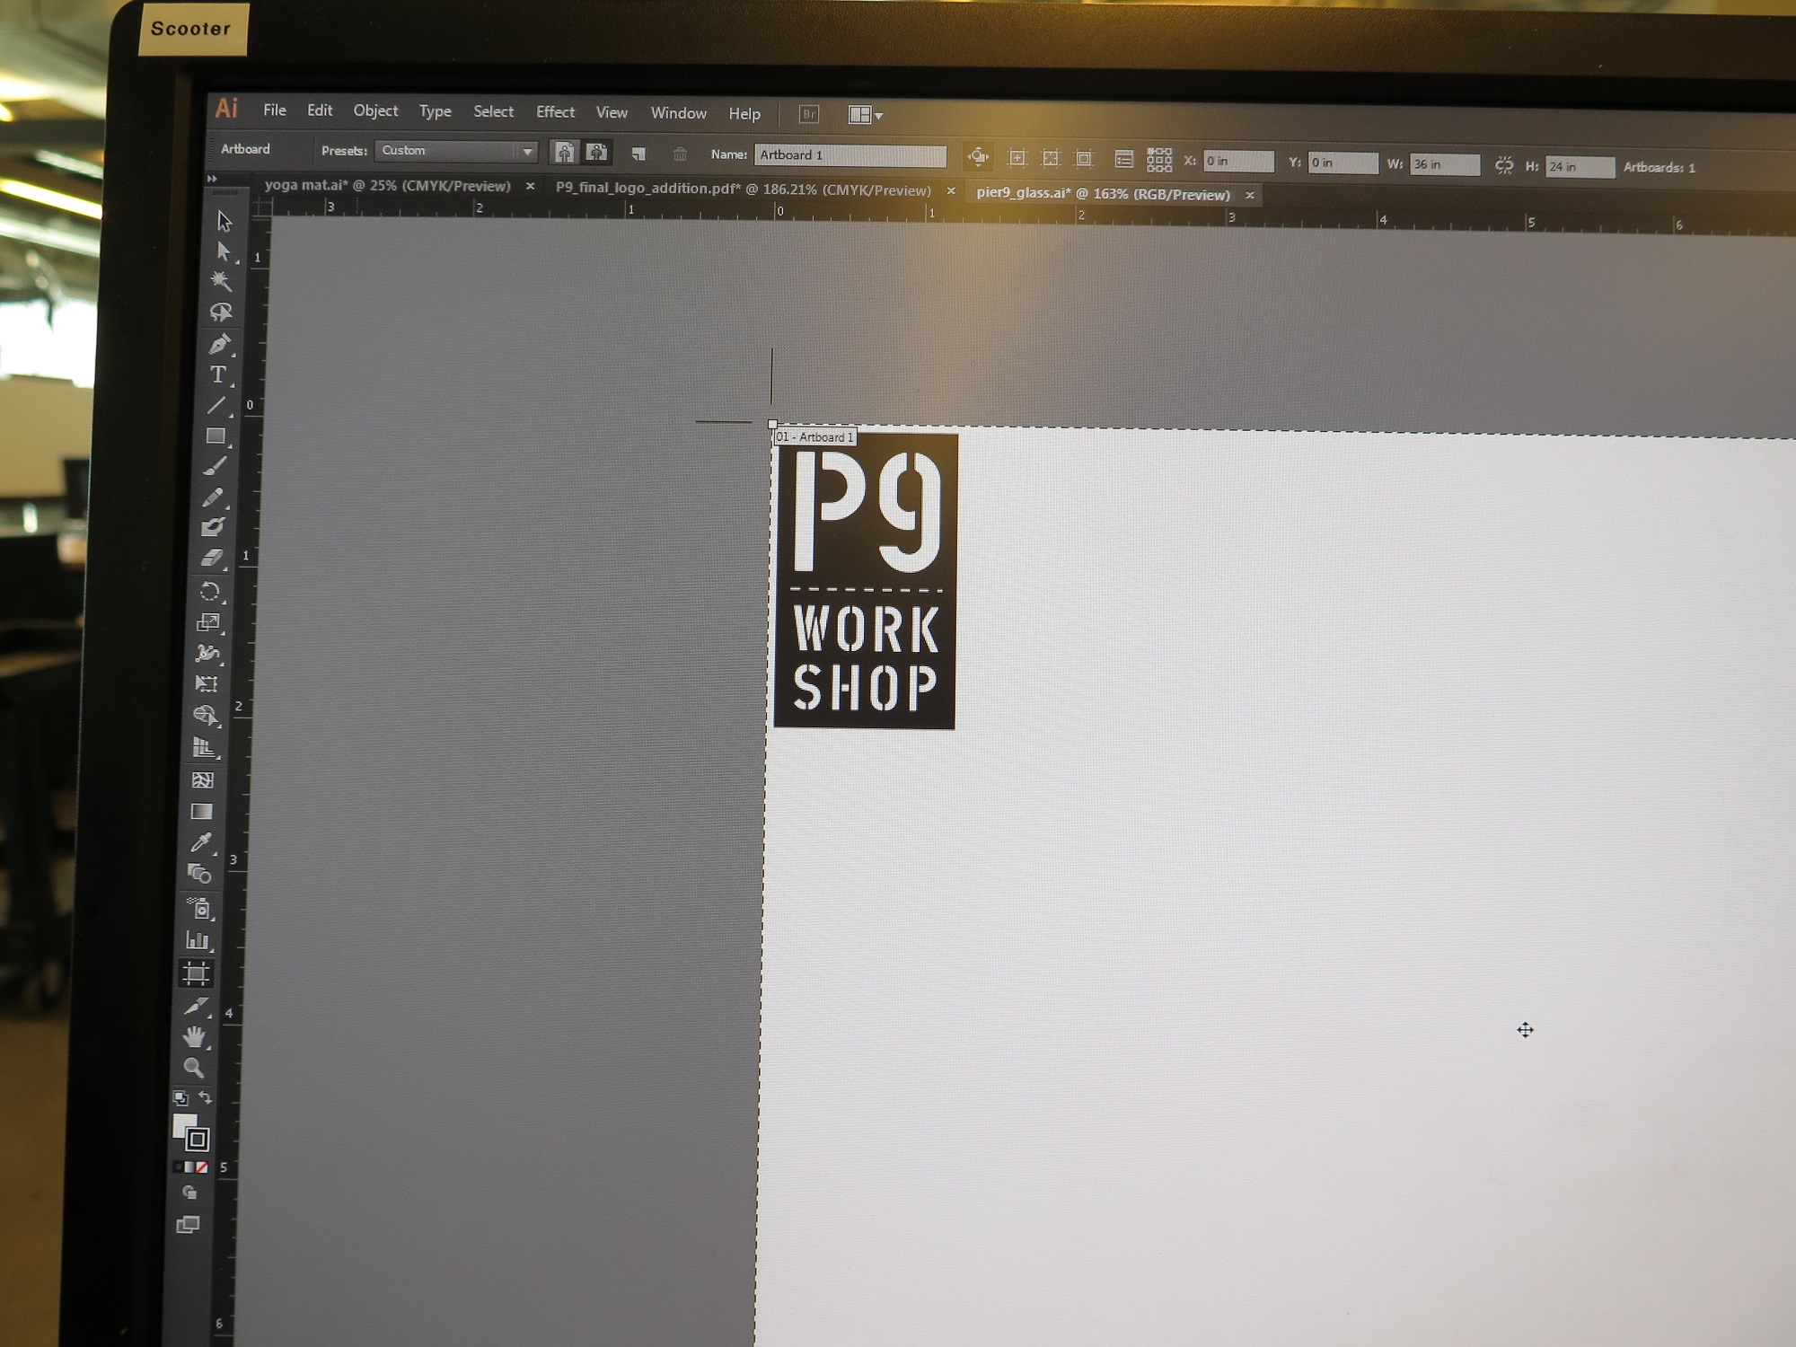Toggle Show Center Mark
Image resolution: width=1796 pixels, height=1347 pixels.
point(1017,158)
